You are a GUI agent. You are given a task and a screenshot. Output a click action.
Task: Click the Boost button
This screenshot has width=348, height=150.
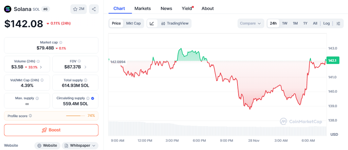(x=51, y=130)
